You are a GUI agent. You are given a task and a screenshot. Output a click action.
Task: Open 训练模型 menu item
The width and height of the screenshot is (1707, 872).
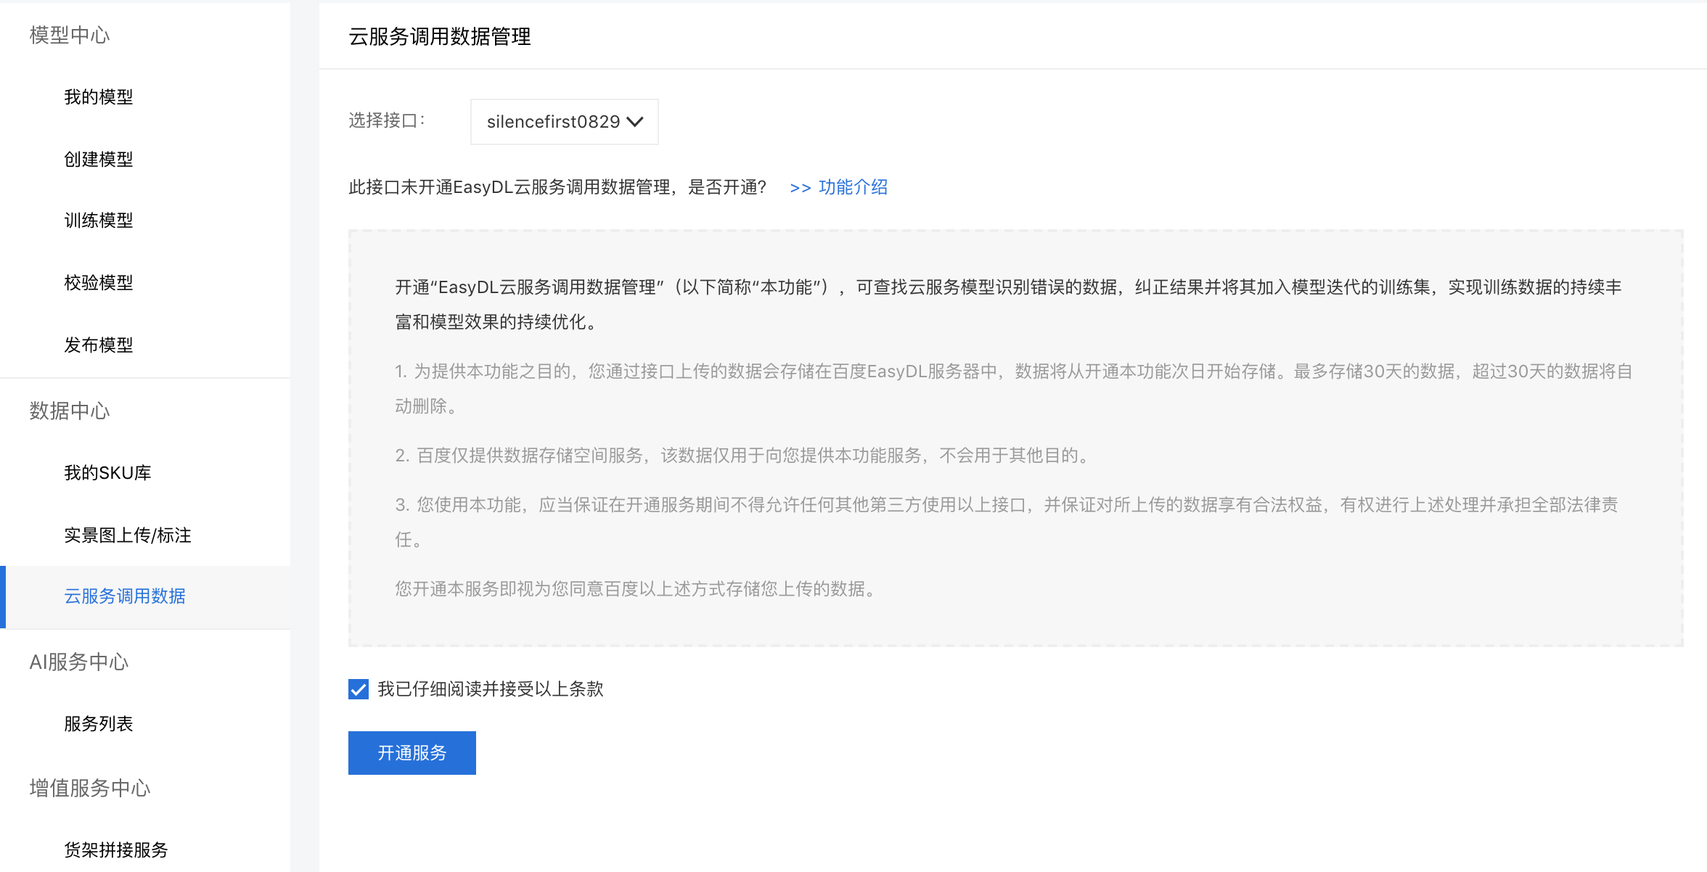point(99,221)
